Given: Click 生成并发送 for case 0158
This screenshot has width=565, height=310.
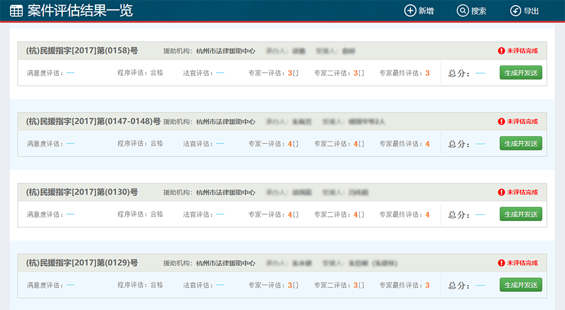Looking at the screenshot, I should (520, 73).
